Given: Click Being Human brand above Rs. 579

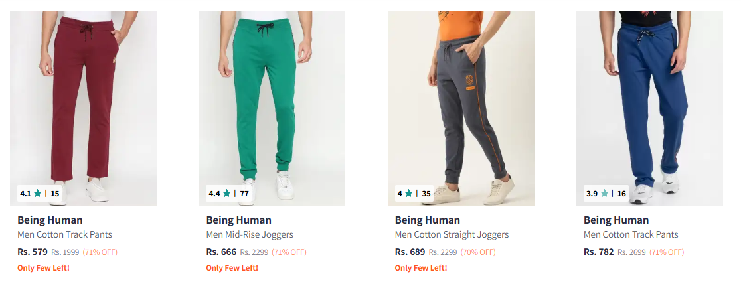Looking at the screenshot, I should [50, 220].
